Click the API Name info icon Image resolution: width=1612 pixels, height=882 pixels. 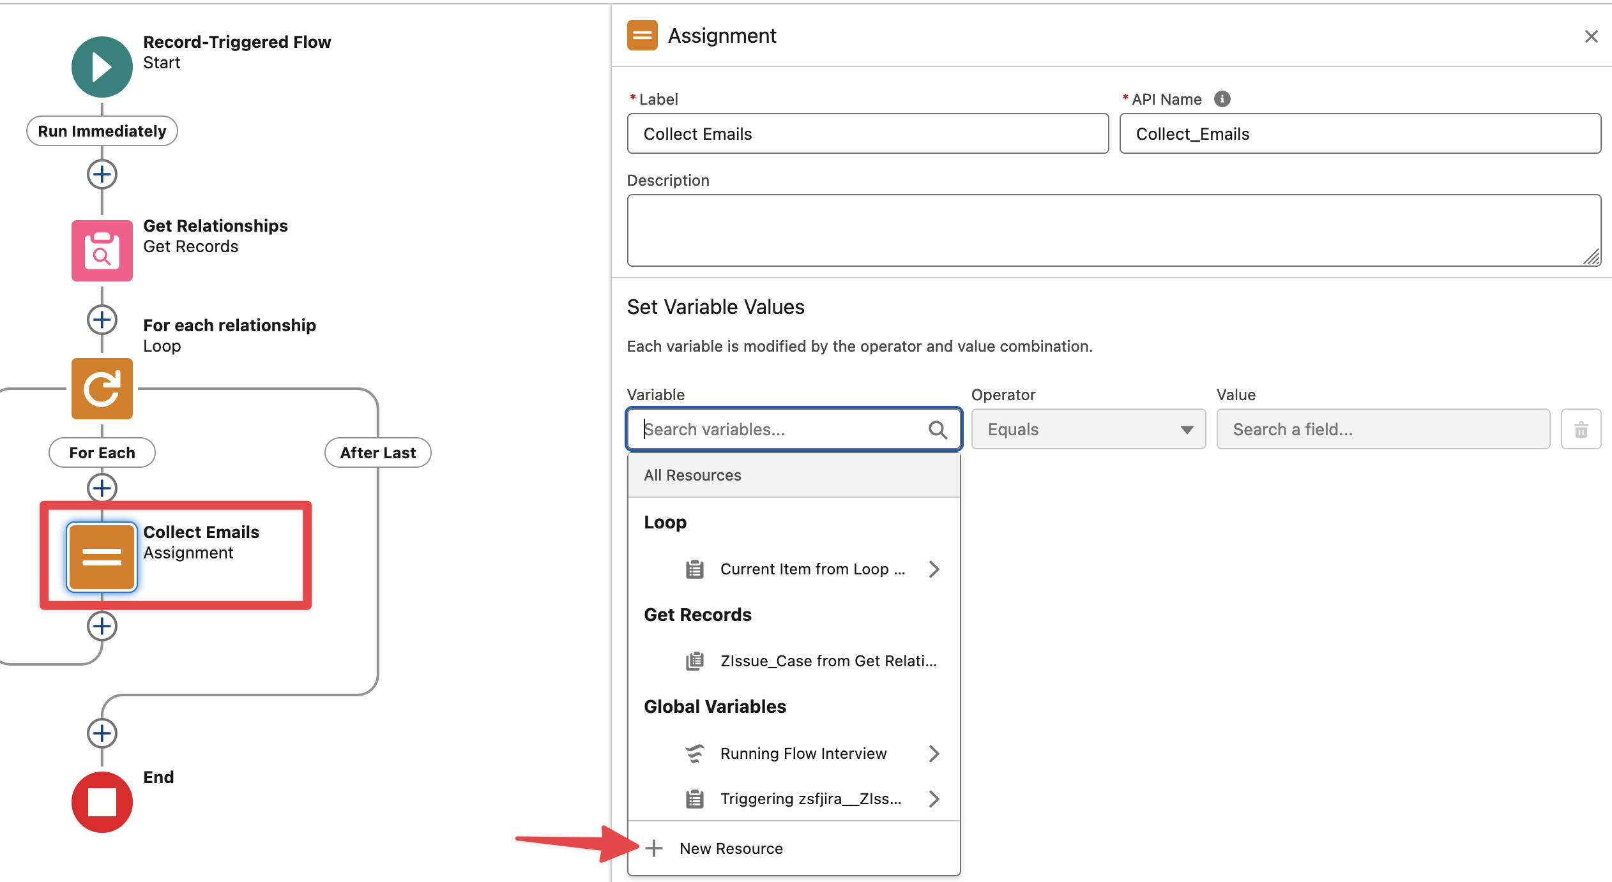[1222, 99]
